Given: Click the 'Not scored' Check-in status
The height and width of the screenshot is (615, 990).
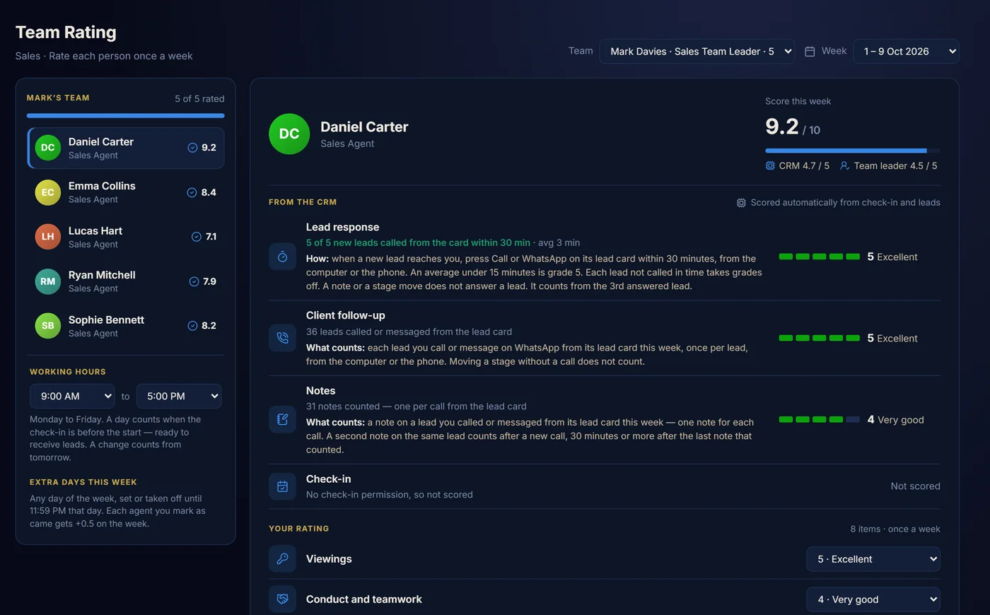Looking at the screenshot, I should [x=915, y=486].
